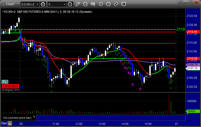Click the red Direction label

point(11,86)
